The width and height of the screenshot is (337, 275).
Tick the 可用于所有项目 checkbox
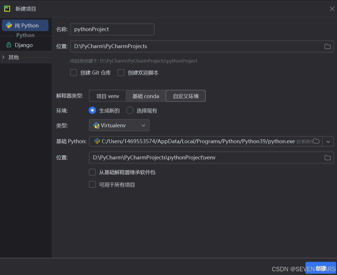92,185
